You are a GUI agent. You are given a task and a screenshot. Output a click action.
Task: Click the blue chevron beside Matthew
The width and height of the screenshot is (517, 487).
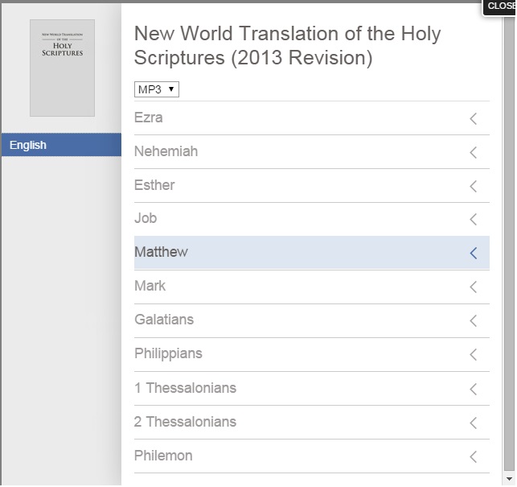pyautogui.click(x=474, y=253)
